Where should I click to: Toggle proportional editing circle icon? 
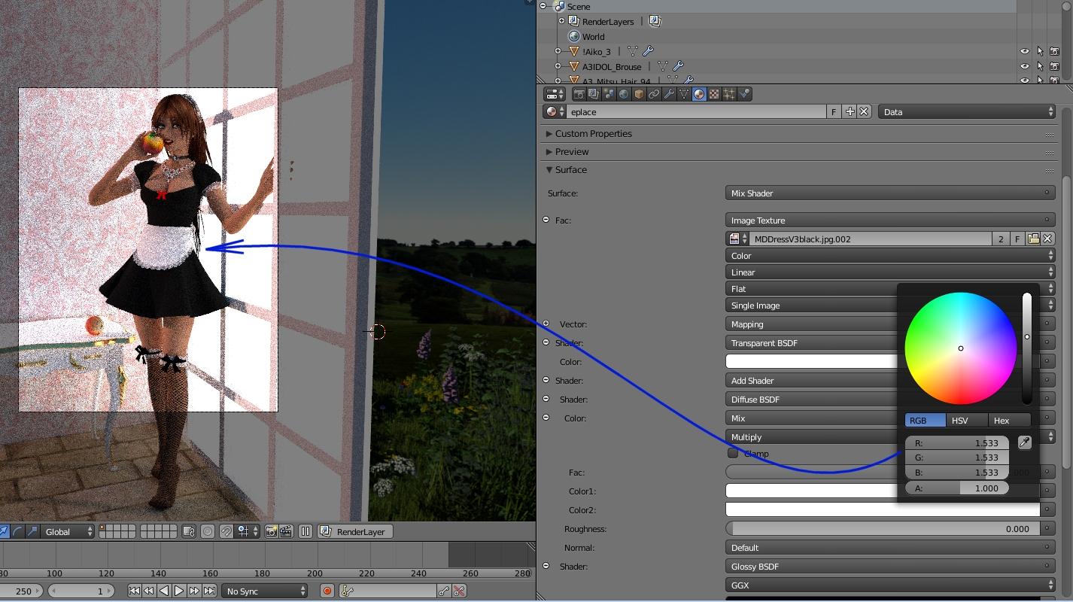pos(208,531)
